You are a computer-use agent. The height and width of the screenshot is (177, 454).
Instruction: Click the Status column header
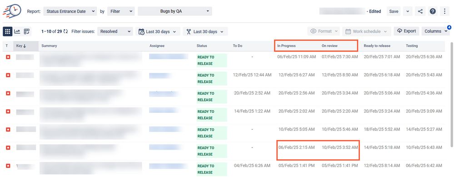point(202,46)
